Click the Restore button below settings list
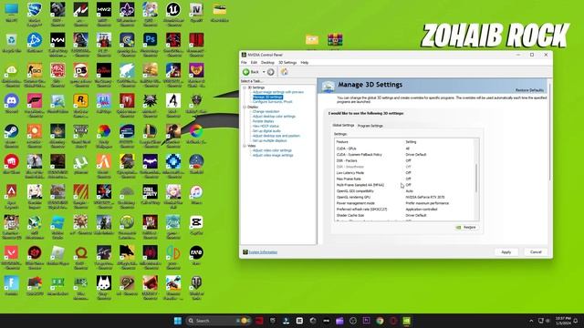The image size is (584, 328). pyautogui.click(x=466, y=227)
